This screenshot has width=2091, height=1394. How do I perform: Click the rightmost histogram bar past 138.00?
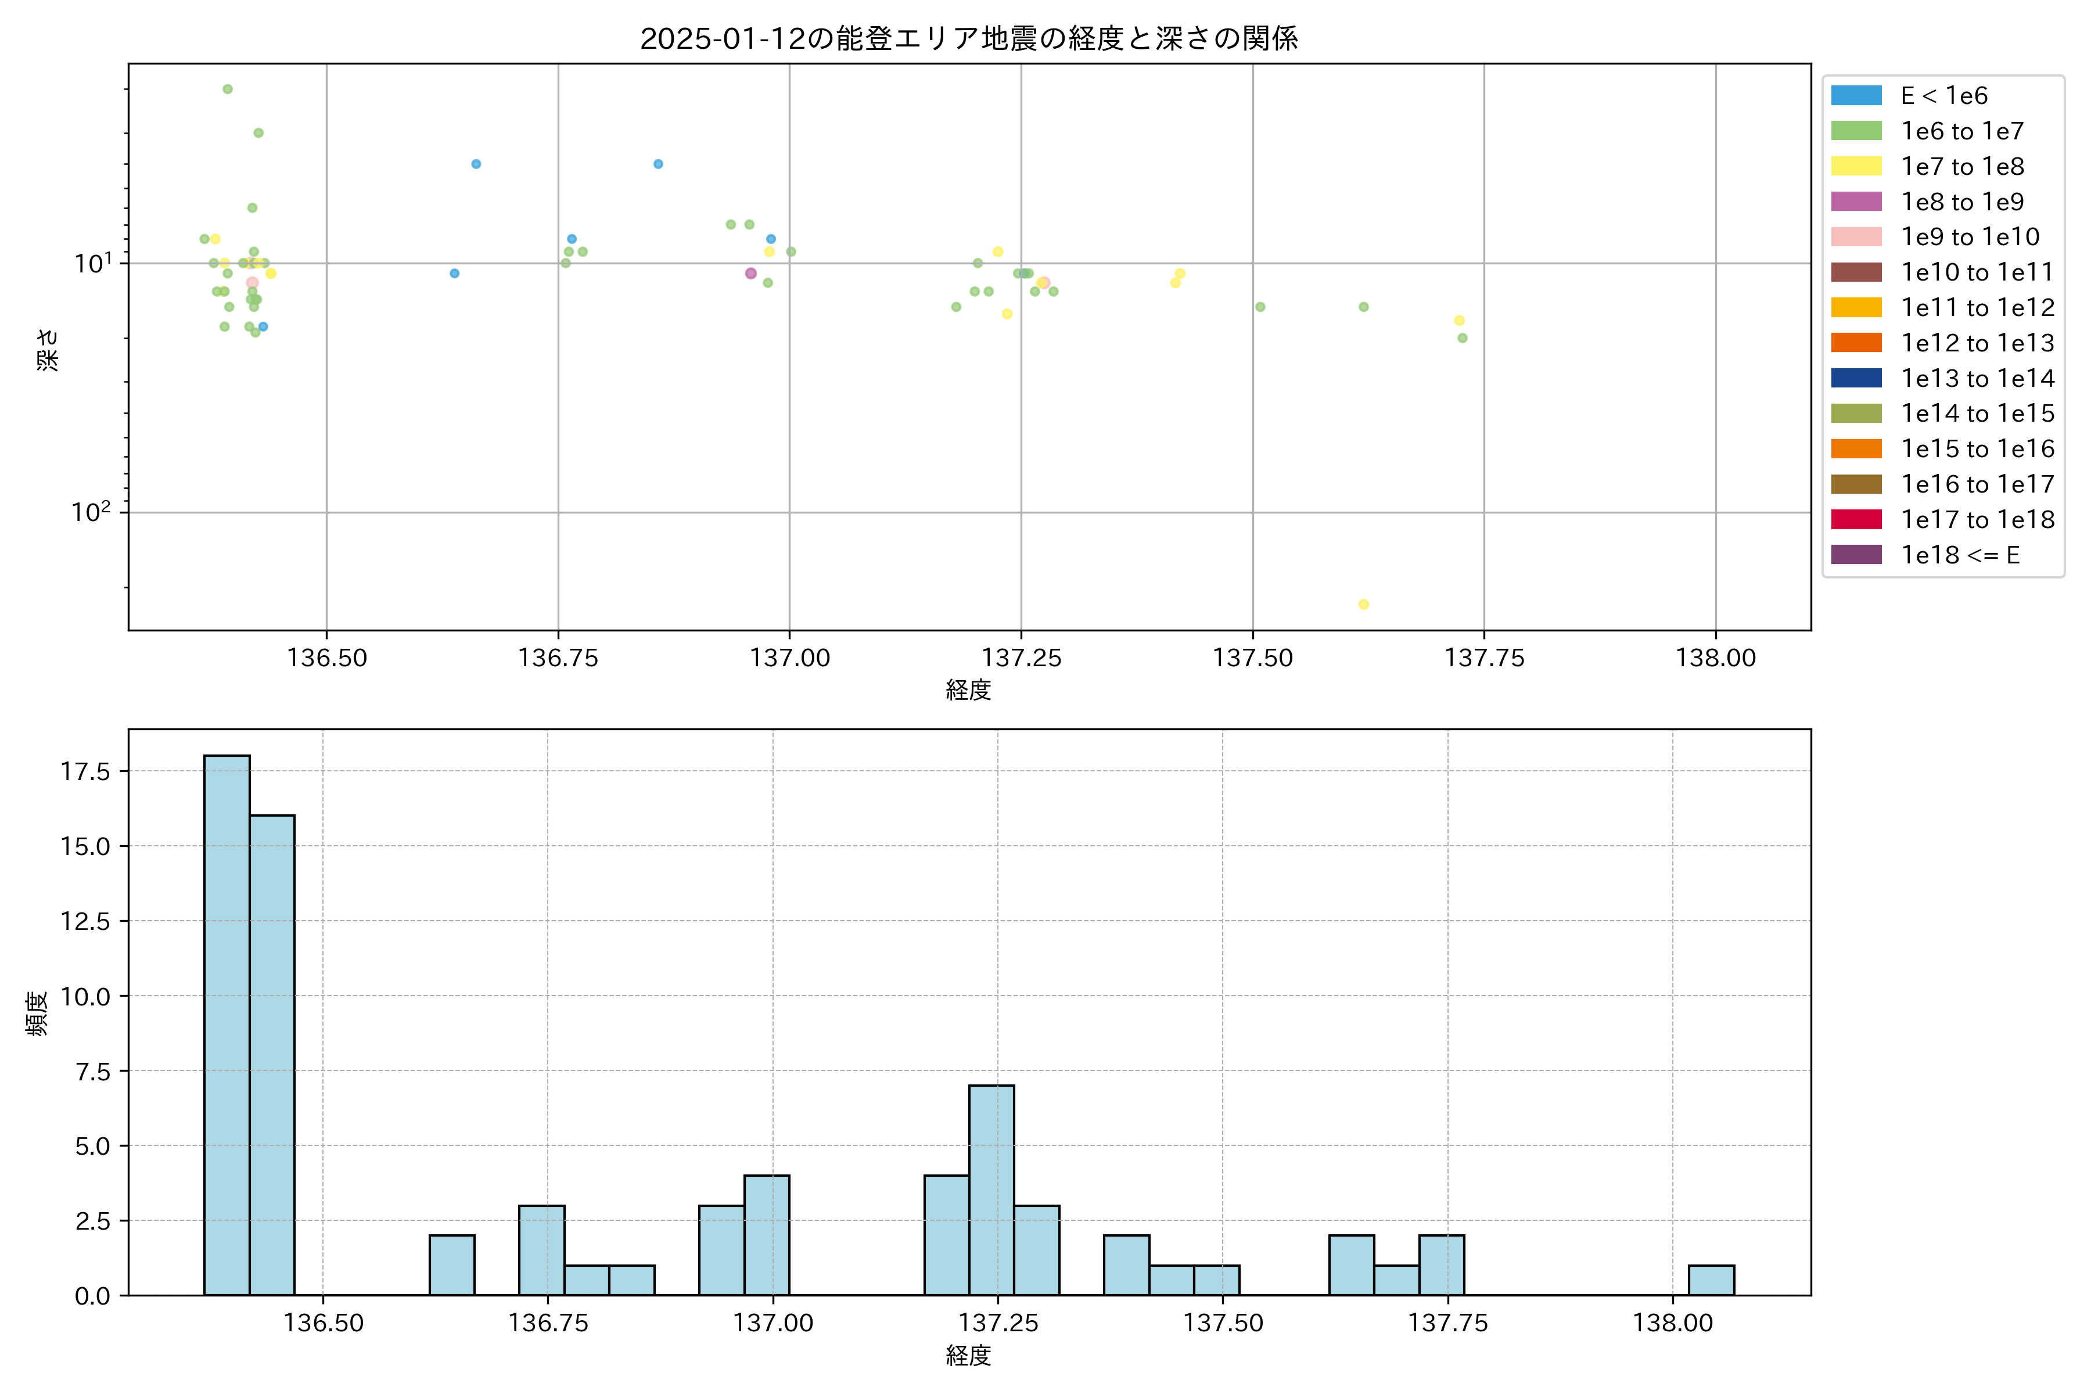tap(1711, 1280)
